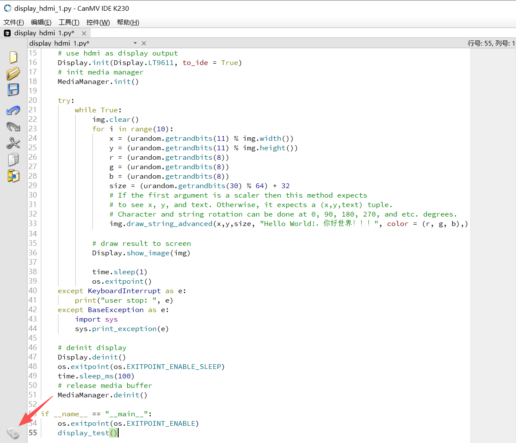Save the script using the floppy disk icon

tap(13, 90)
